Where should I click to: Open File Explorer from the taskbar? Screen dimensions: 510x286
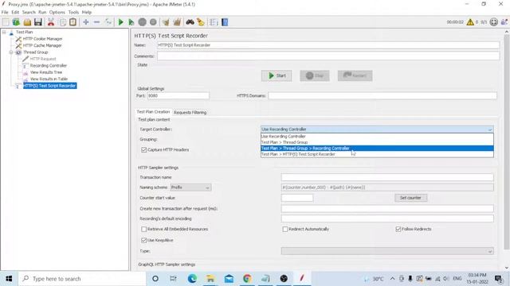pyautogui.click(x=210, y=279)
